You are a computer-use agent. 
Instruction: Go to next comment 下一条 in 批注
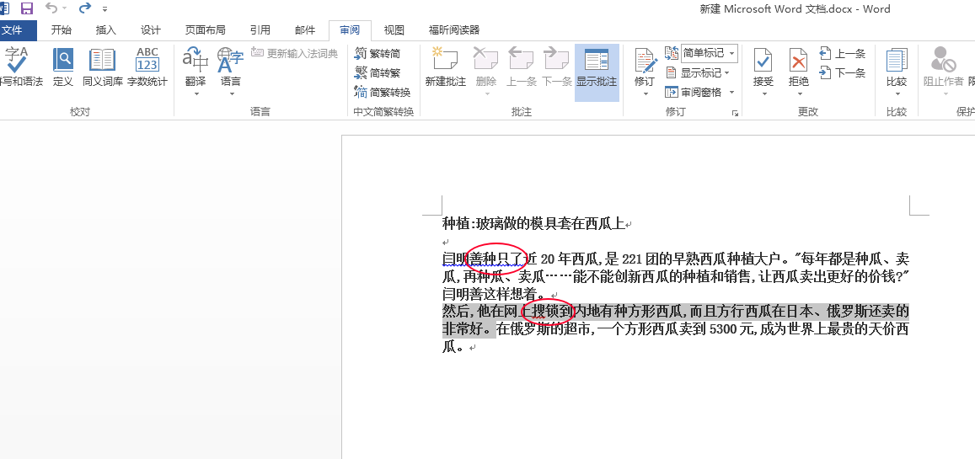[x=556, y=67]
